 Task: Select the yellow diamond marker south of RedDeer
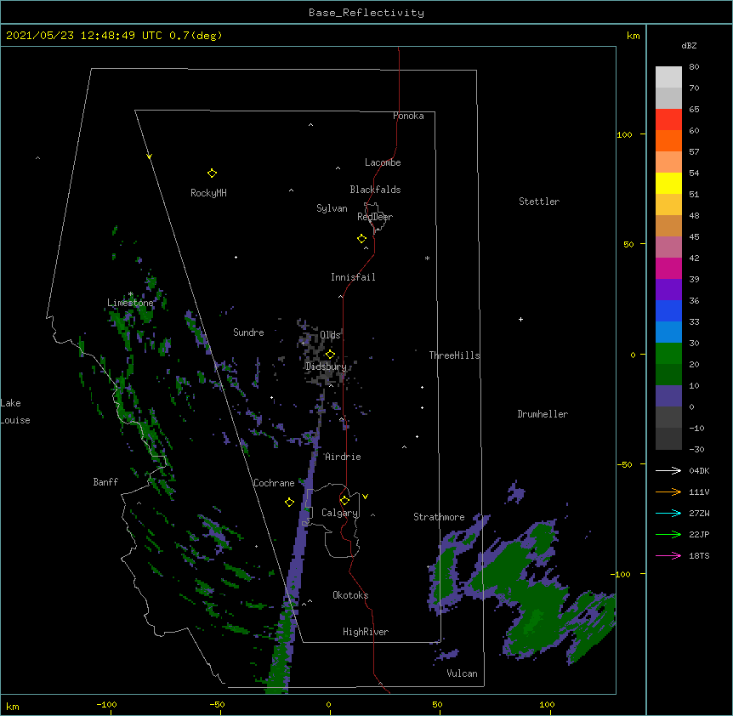tap(361, 239)
